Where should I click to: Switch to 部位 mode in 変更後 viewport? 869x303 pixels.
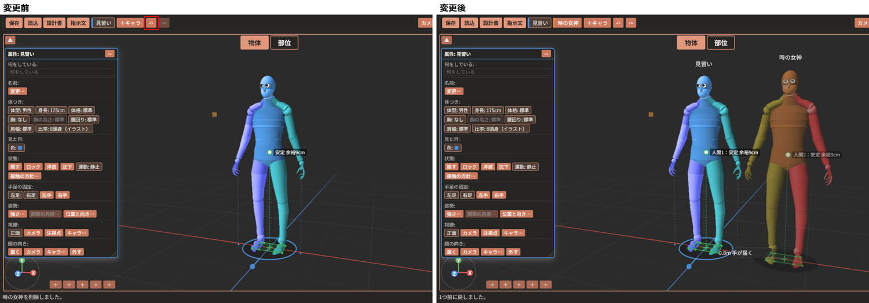pyautogui.click(x=721, y=43)
